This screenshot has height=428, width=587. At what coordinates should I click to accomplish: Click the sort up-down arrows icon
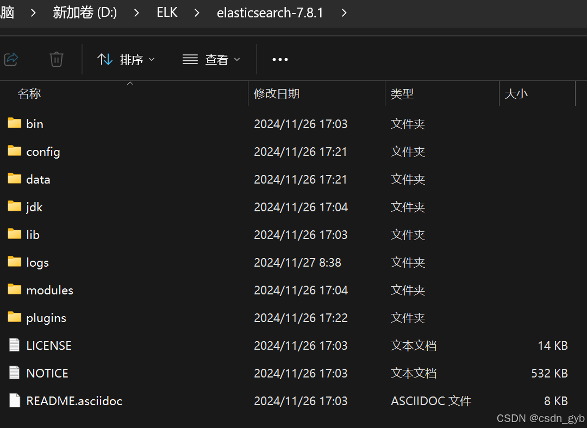[x=105, y=59]
